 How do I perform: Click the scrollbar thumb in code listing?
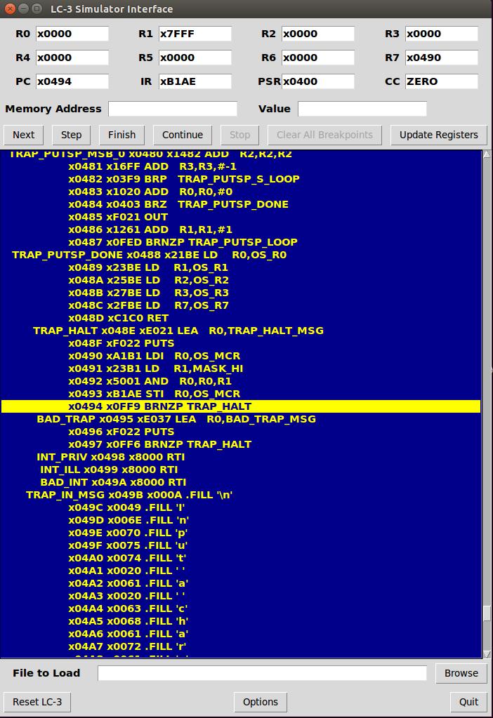pyautogui.click(x=487, y=613)
